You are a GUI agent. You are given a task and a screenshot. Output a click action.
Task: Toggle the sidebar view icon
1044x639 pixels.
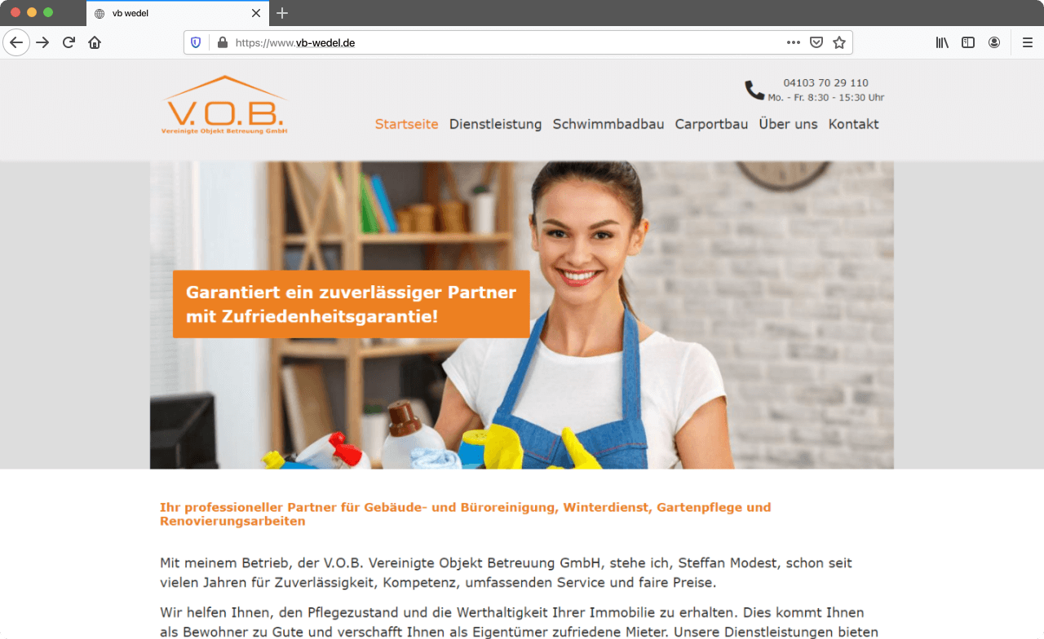[x=968, y=42]
